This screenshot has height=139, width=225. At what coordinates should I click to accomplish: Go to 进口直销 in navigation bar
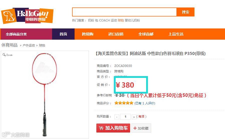(x=116, y=34)
